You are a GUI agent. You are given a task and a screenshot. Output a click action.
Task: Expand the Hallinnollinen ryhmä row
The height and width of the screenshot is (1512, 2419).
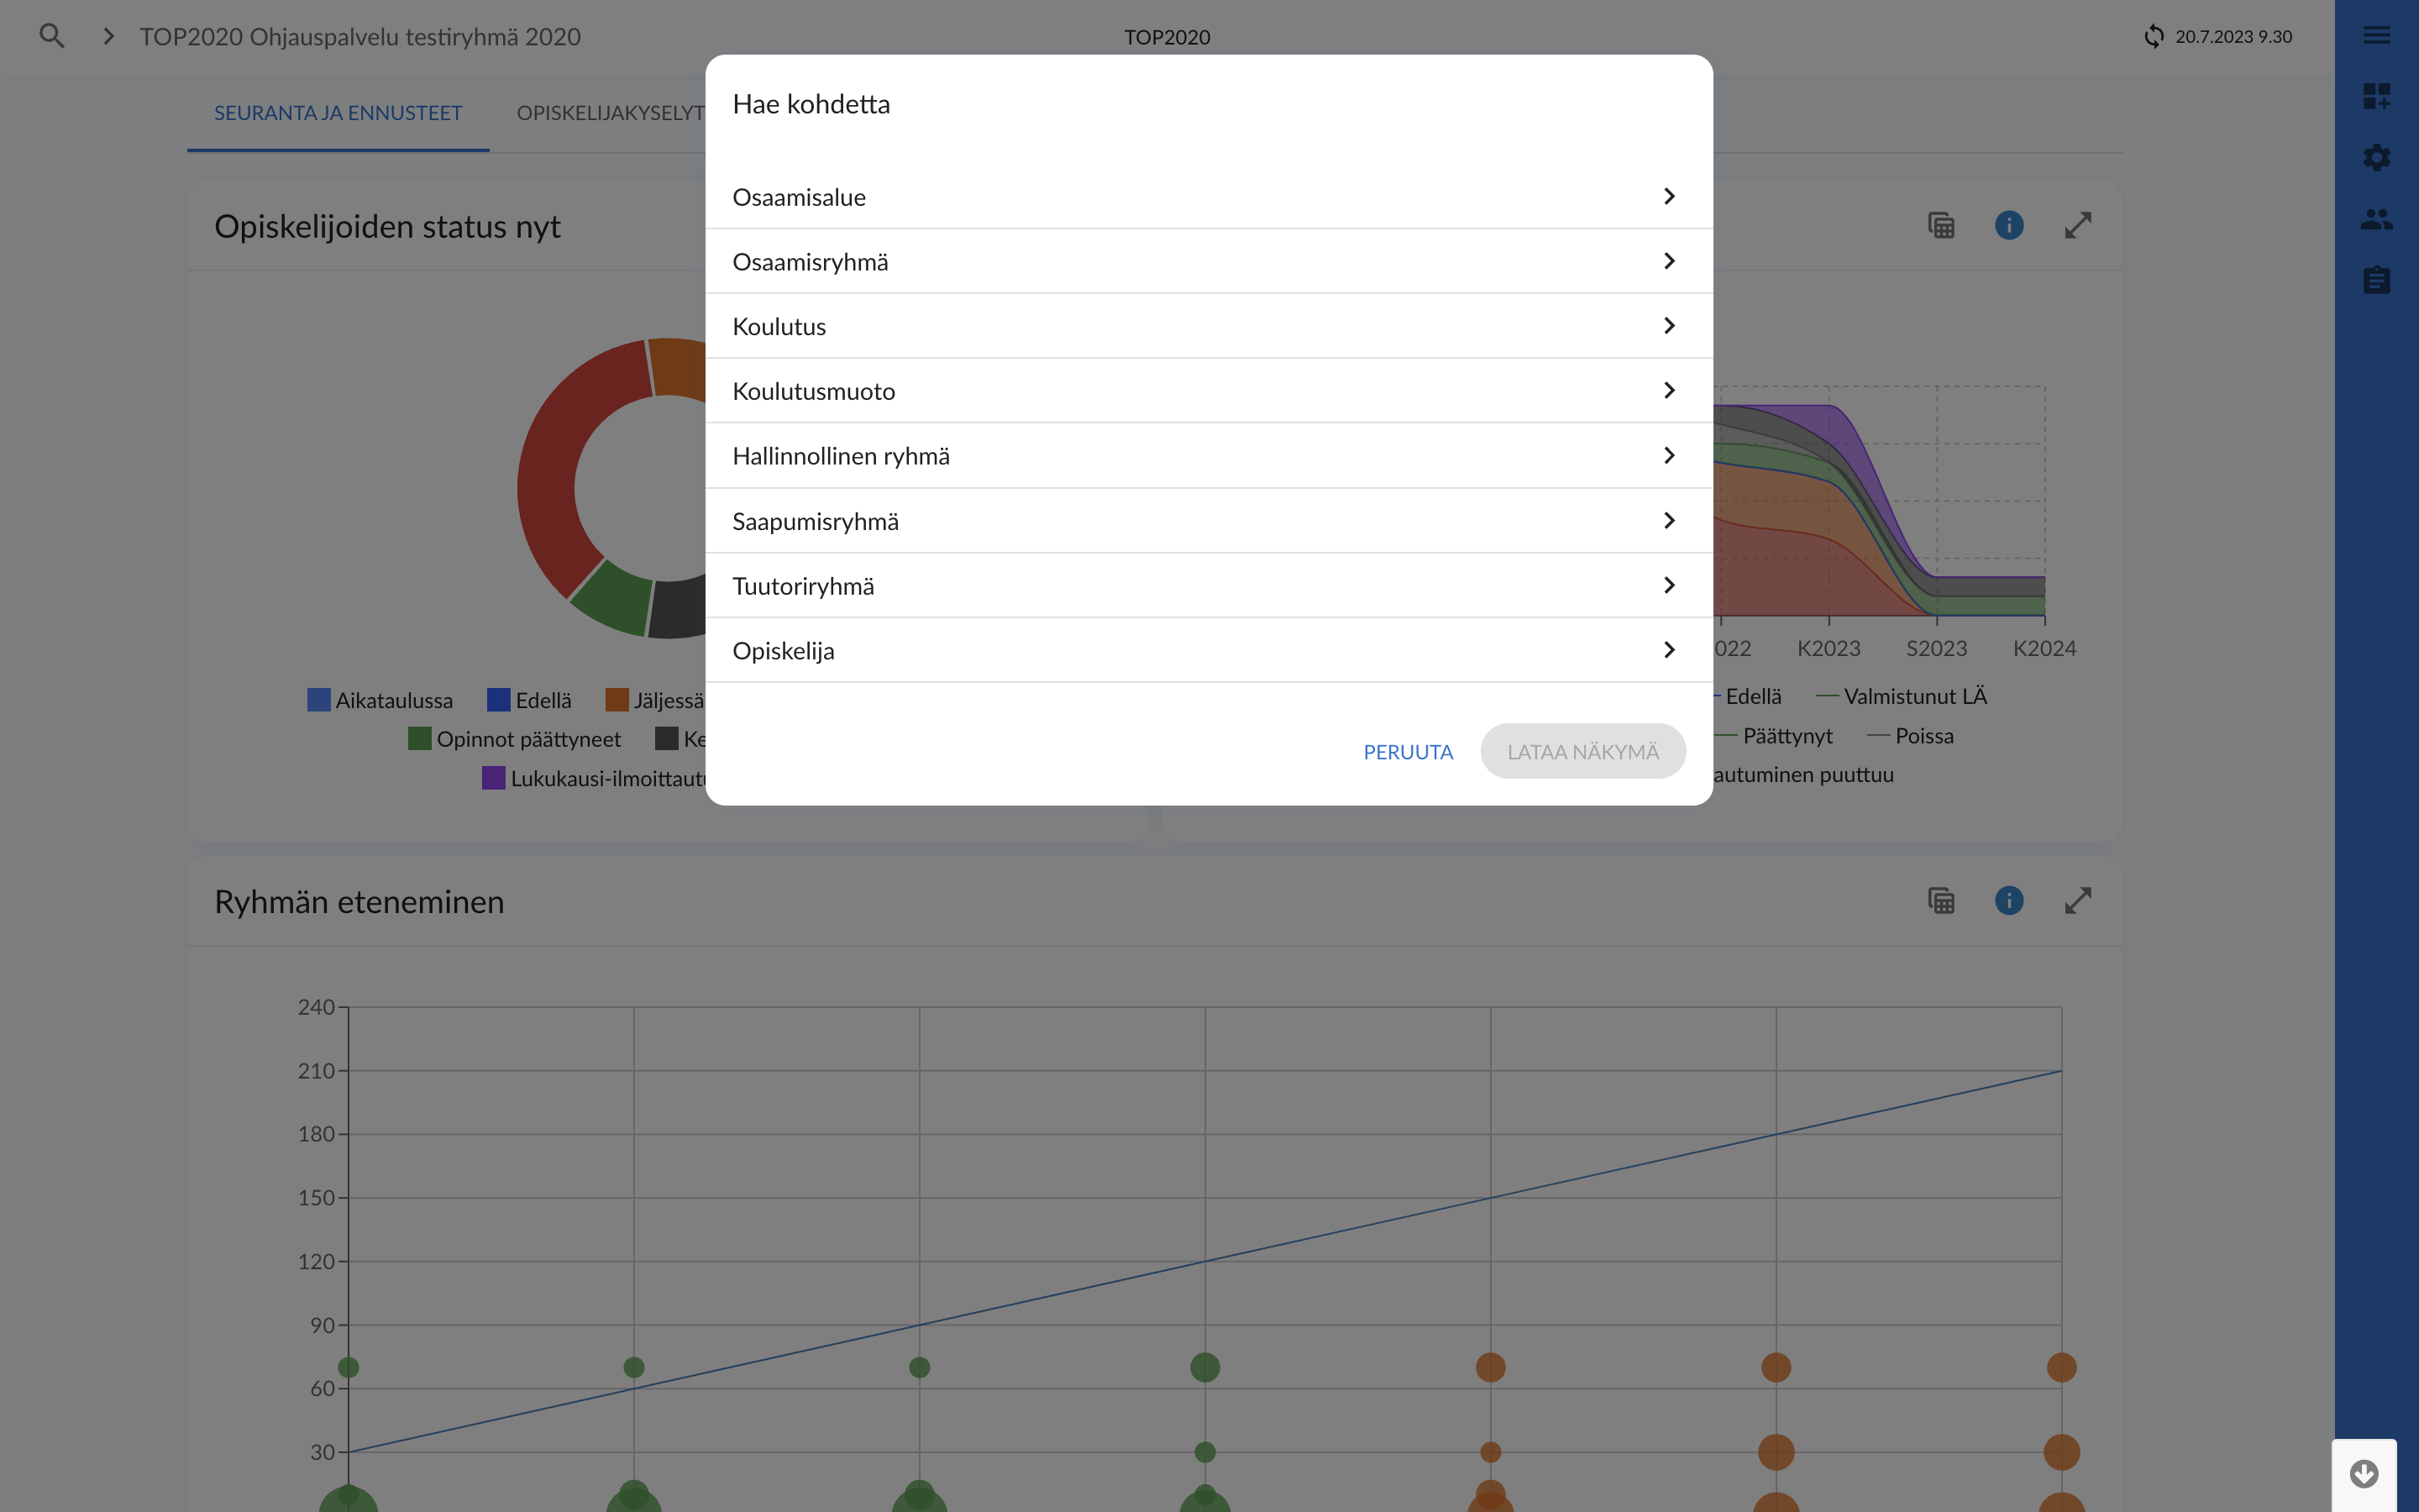(x=1209, y=456)
